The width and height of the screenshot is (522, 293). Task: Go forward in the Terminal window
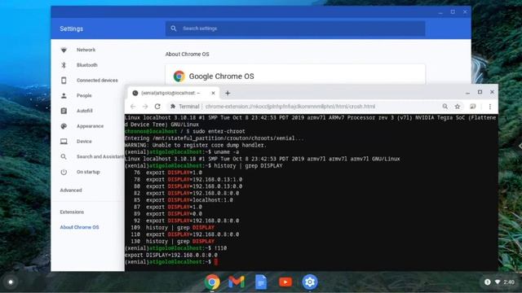pyautogui.click(x=145, y=107)
